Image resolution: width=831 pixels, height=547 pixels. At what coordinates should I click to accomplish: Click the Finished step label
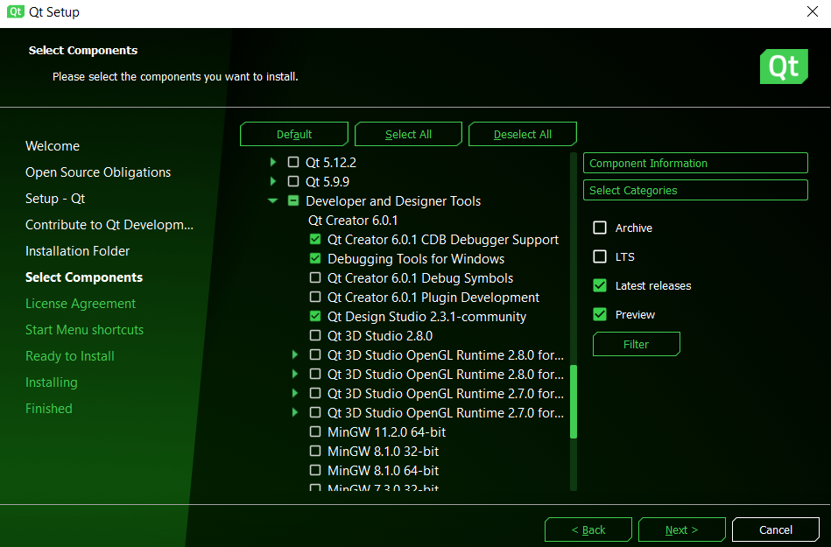pyautogui.click(x=49, y=408)
